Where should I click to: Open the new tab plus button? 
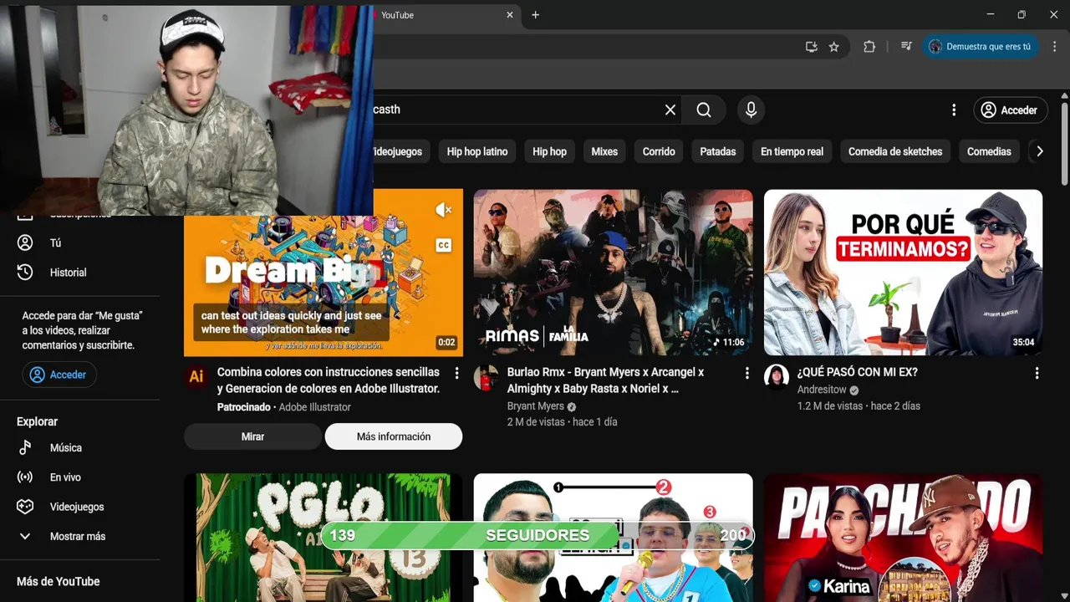tap(535, 15)
